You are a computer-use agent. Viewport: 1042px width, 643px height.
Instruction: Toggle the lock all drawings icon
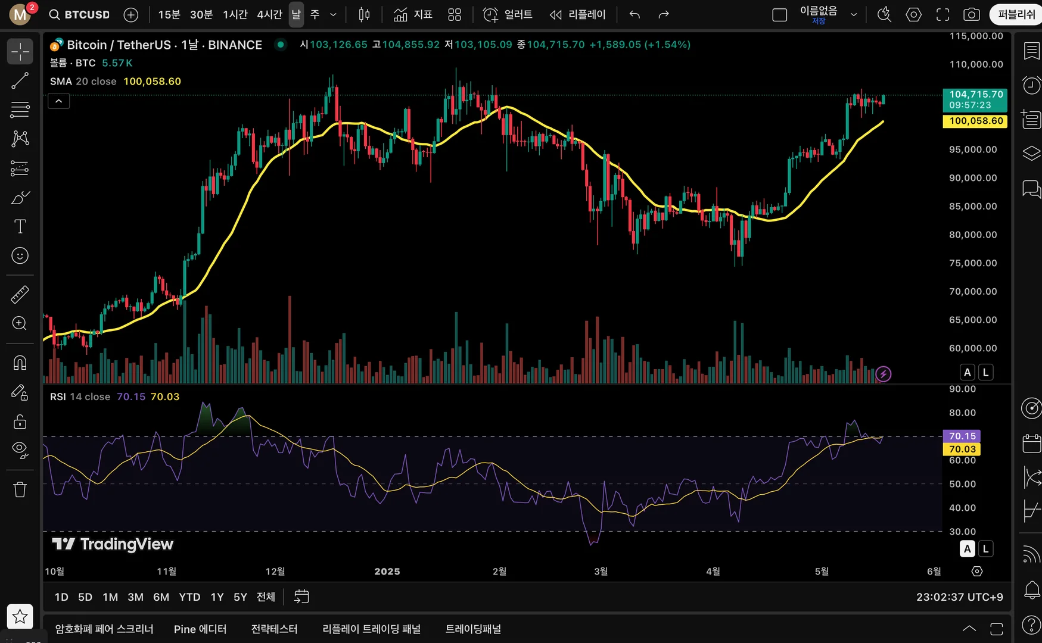click(20, 422)
